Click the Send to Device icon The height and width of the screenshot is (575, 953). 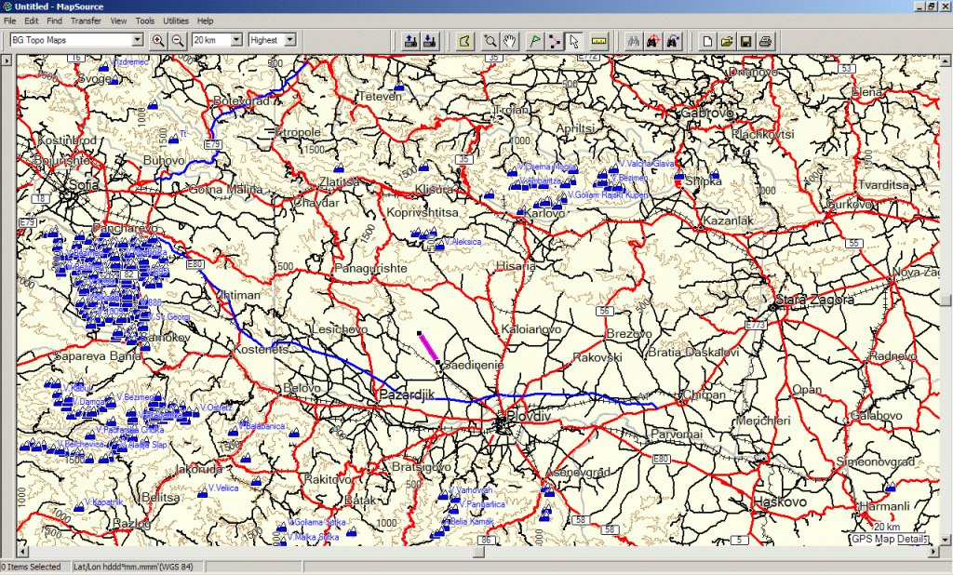(410, 40)
